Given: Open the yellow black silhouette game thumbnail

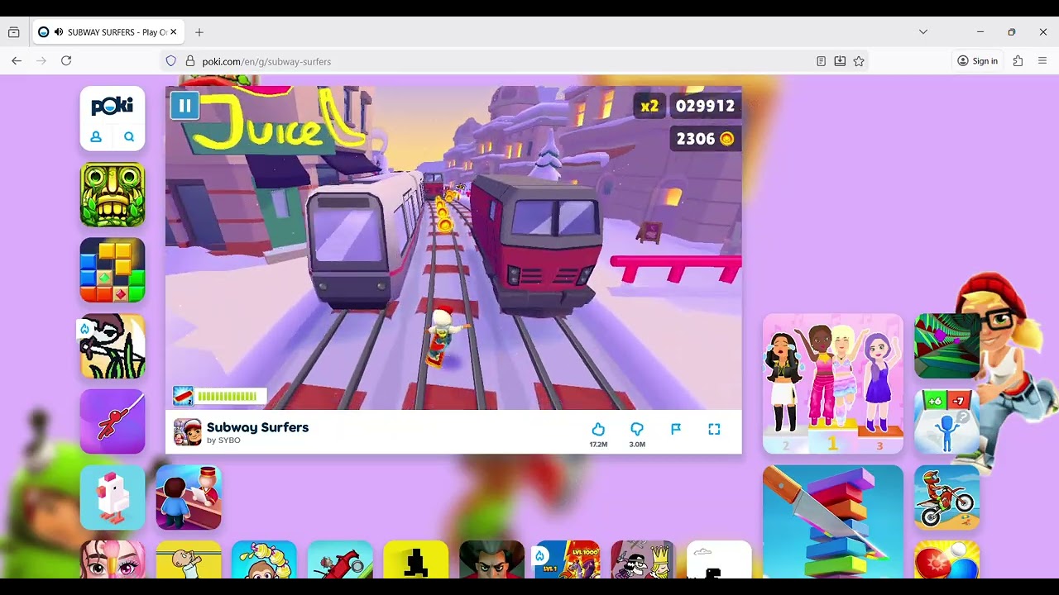Looking at the screenshot, I should pos(416,560).
